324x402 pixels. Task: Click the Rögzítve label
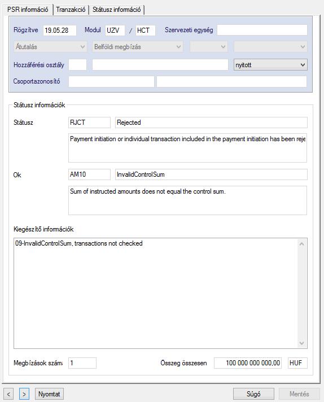pyautogui.click(x=26, y=30)
